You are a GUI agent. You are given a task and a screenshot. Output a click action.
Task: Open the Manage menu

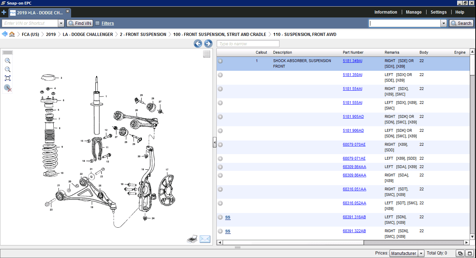(x=414, y=12)
